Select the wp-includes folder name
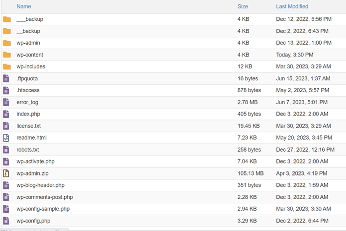Image resolution: width=346 pixels, height=231 pixels. (x=31, y=66)
